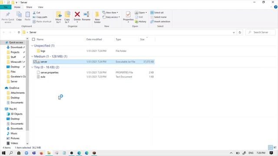Switch to the Share ribbon tab

tap(29, 7)
